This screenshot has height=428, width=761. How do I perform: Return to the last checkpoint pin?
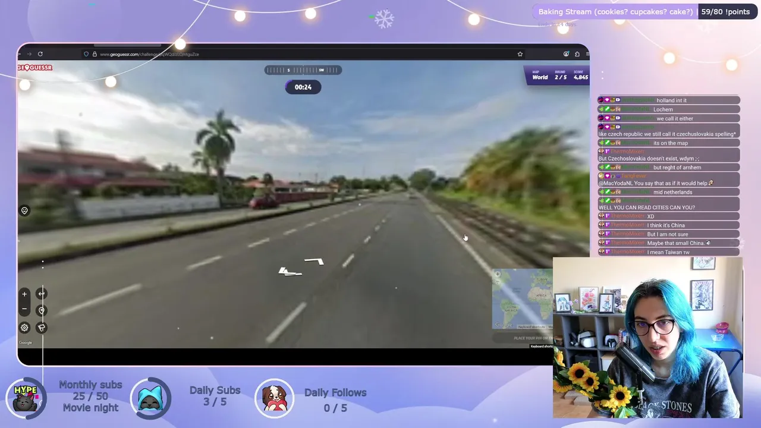[42, 310]
